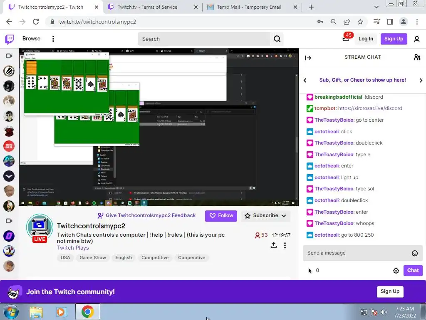Click the followed channels camera icon in sidebar
Screen dimensions: 426x320
click(x=9, y=56)
